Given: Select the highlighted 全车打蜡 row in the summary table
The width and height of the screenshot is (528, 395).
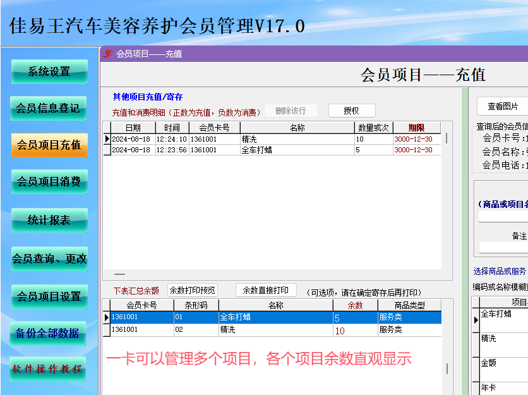Looking at the screenshot, I should click(276, 317).
